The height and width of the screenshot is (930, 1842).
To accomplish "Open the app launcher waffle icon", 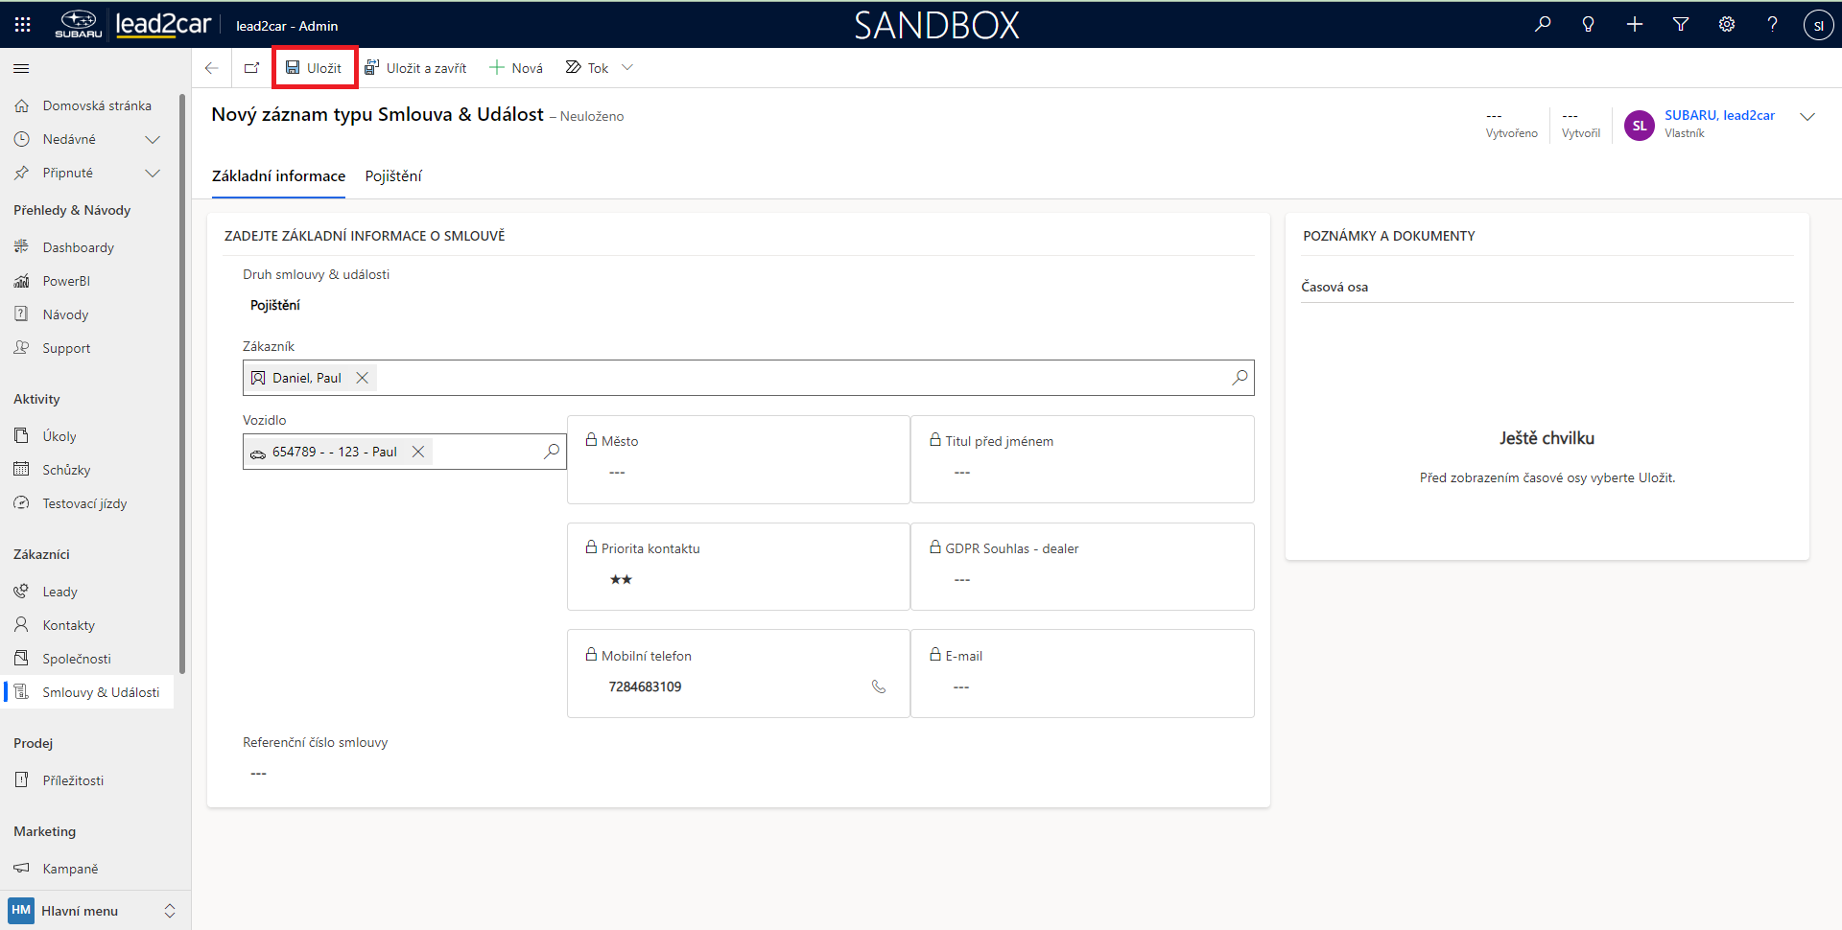I will 23,25.
